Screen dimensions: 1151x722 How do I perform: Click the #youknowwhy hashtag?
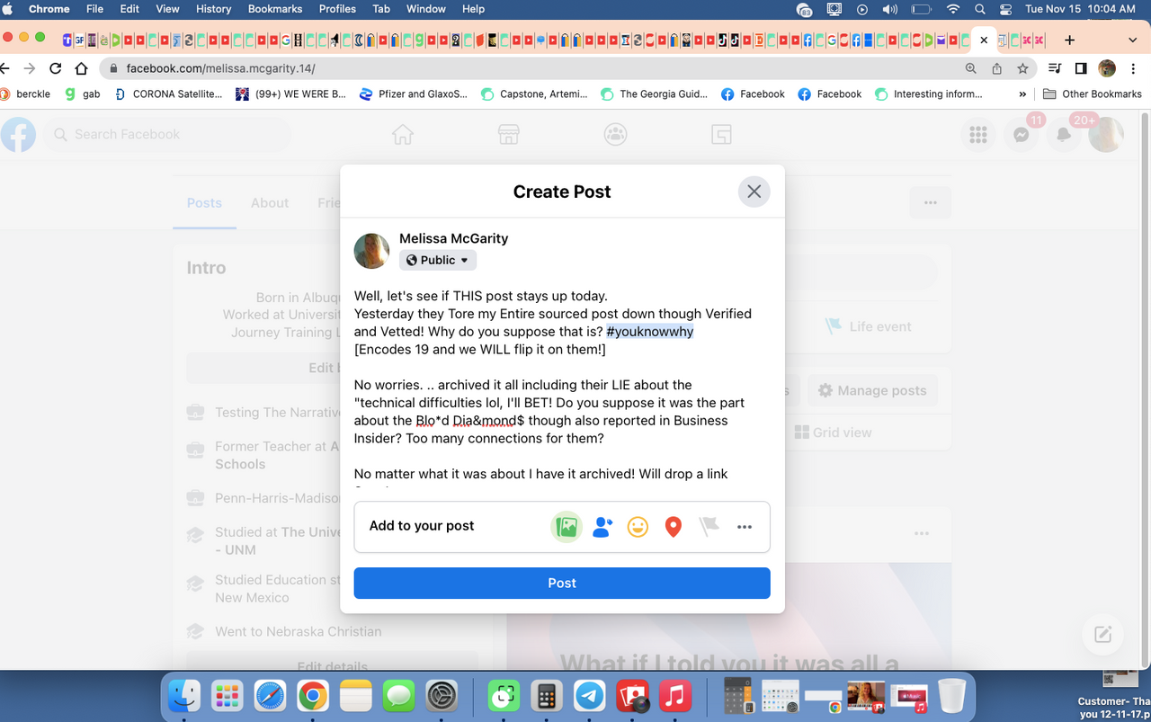click(x=650, y=331)
